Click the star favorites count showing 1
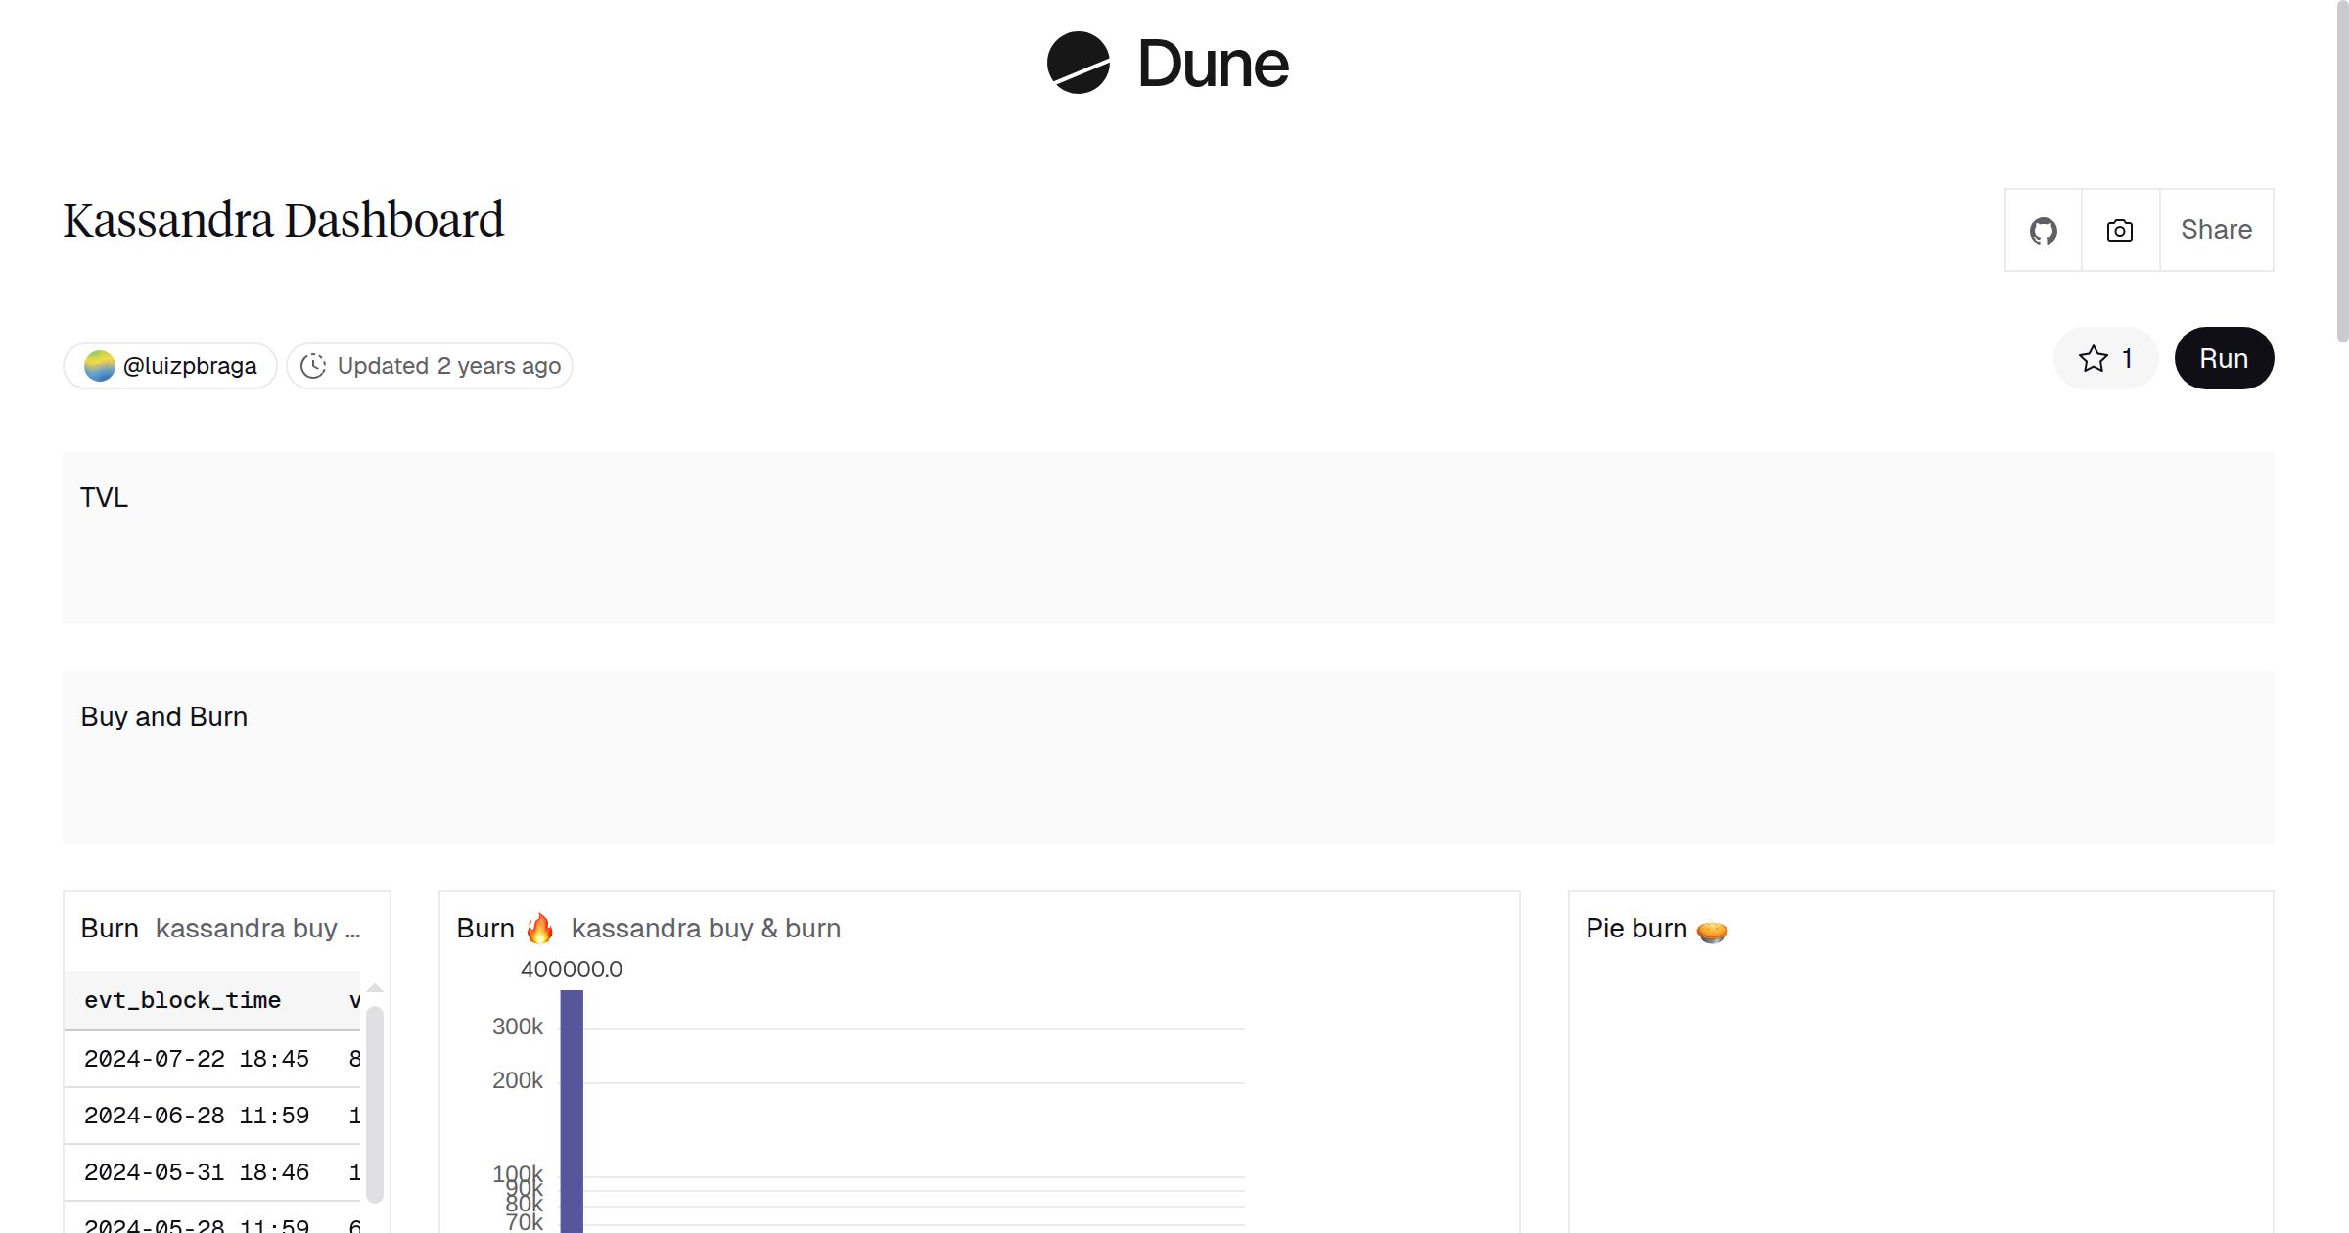 point(2124,358)
